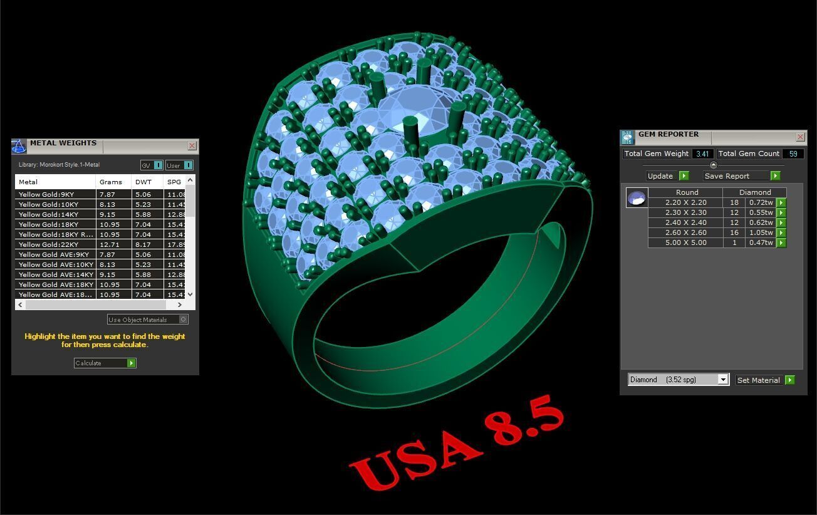Viewport: 817px width, 515px height.
Task: Select the Yellow Gold:18KY R... row
Action: pos(100,235)
